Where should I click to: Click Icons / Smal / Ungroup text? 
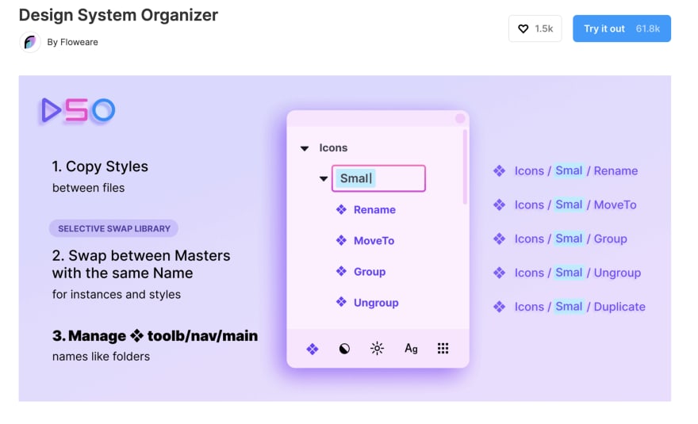pyautogui.click(x=577, y=273)
